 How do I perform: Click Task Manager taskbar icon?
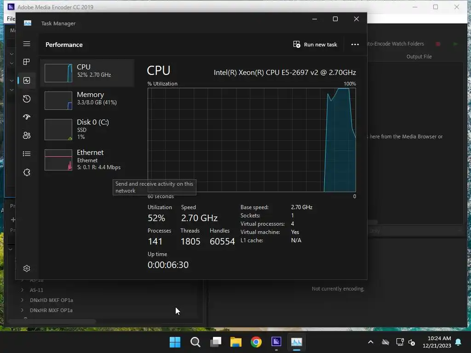point(297,342)
